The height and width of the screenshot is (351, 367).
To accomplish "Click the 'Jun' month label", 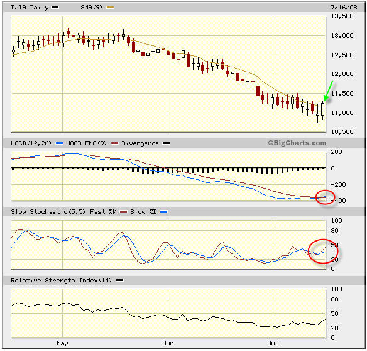I will (x=168, y=343).
